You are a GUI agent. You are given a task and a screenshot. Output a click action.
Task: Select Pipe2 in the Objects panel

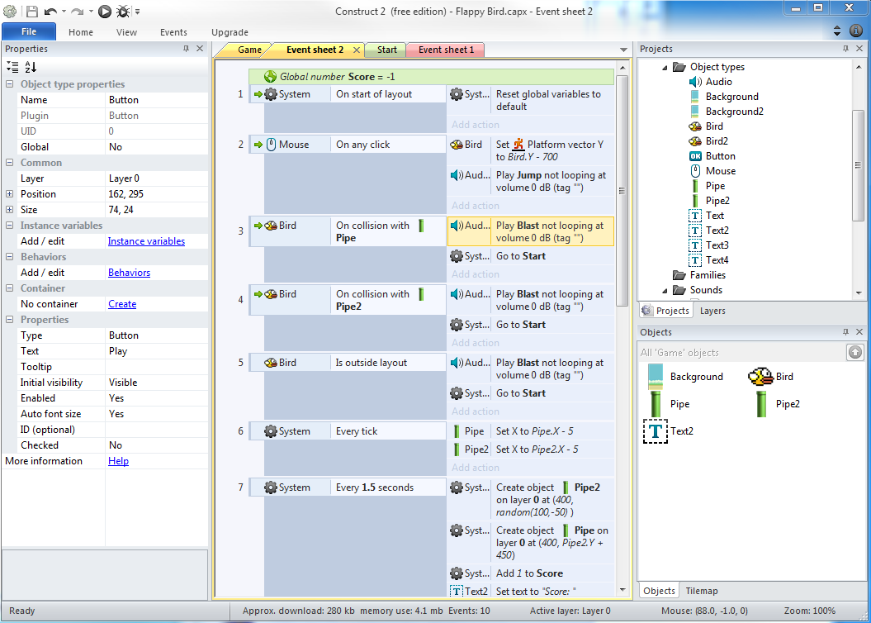(778, 404)
